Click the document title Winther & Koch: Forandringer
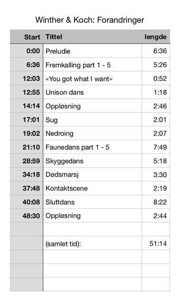 [90, 20]
